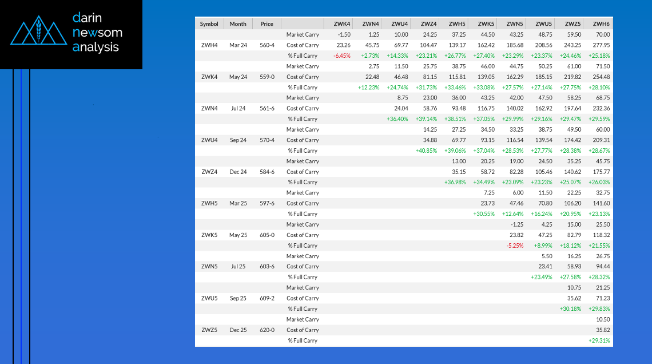
Task: Select the ZWH5 column header
Action: point(457,24)
